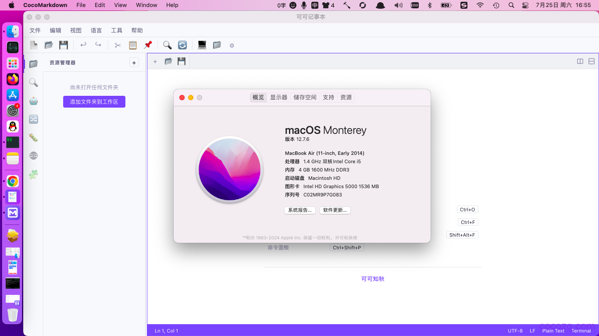The height and width of the screenshot is (336, 599).
Task: Click the paste clipboard icon
Action: (133, 45)
